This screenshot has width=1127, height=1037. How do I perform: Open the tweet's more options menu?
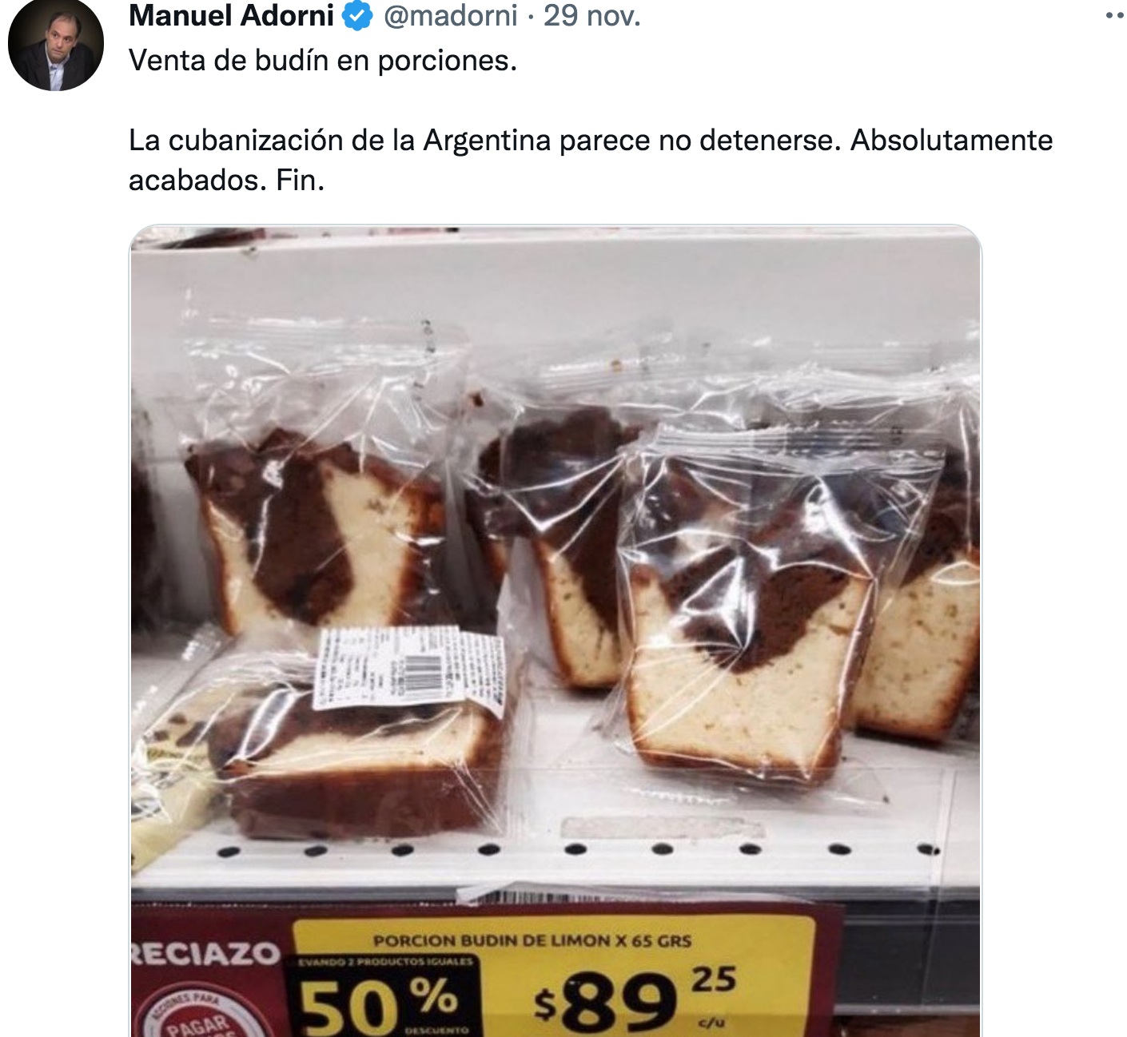click(1115, 15)
